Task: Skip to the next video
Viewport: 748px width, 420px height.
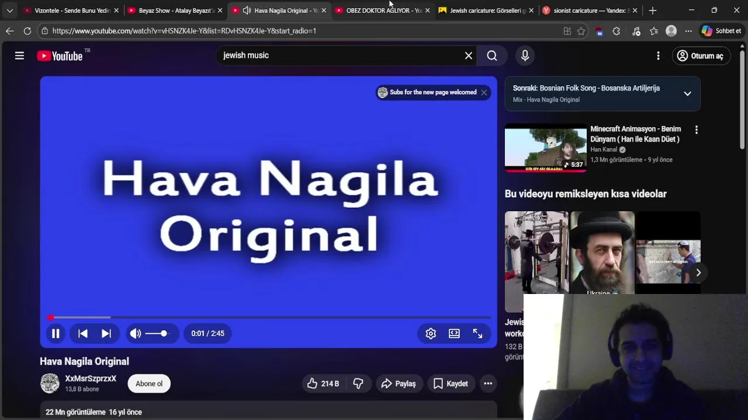Action: coord(106,333)
